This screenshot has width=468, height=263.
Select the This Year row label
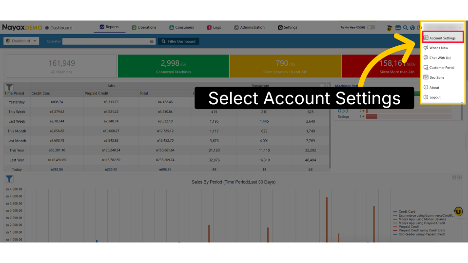point(17,150)
